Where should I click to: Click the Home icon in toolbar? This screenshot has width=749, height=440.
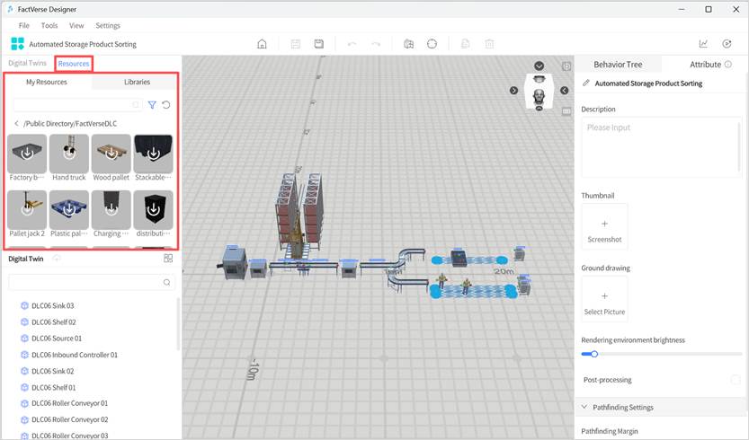(x=262, y=44)
